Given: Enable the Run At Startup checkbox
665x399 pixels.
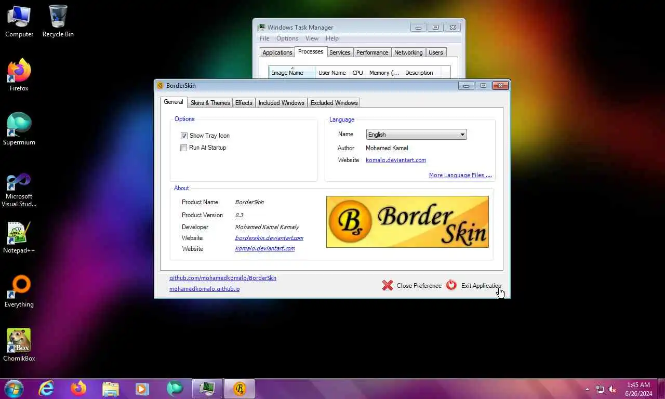Looking at the screenshot, I should (183, 148).
